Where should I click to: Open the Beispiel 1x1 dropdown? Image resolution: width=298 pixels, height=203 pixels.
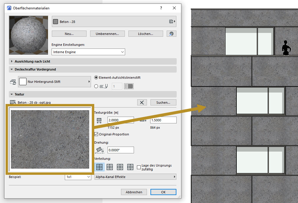[x=78, y=177]
